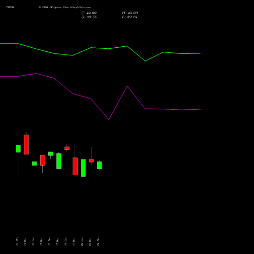Click the green candle for 17 Dec
Viewport: 254px width, 254px height.
tap(59, 161)
